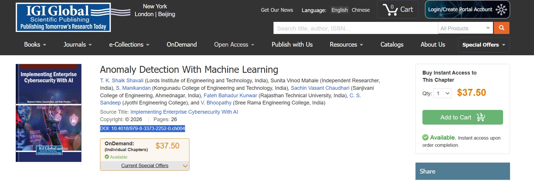Open the Journals menu
Screen dimensions: 534x181
(x=77, y=45)
